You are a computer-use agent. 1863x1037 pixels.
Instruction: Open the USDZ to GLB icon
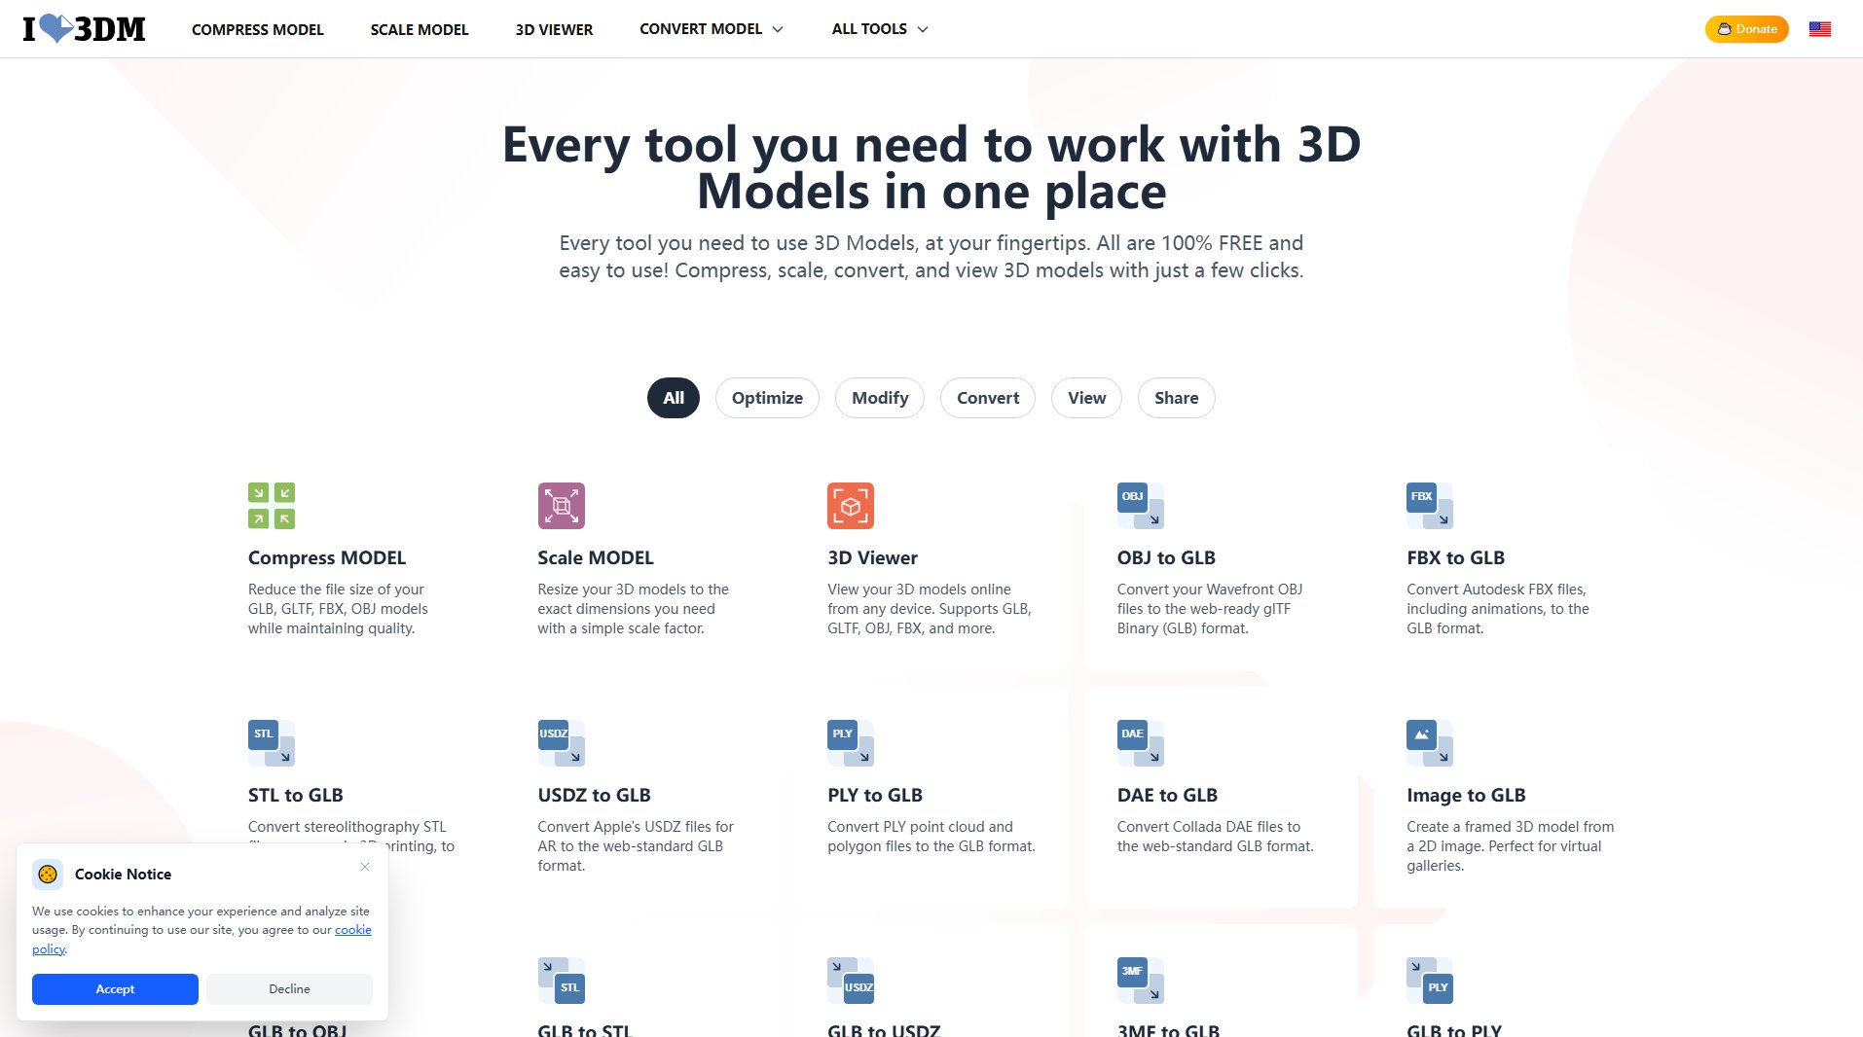pos(561,743)
